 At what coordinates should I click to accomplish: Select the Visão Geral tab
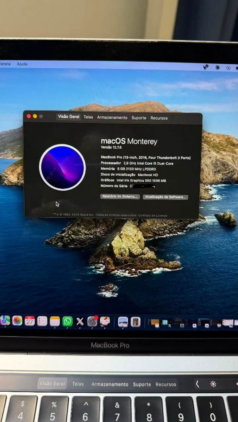[69, 117]
